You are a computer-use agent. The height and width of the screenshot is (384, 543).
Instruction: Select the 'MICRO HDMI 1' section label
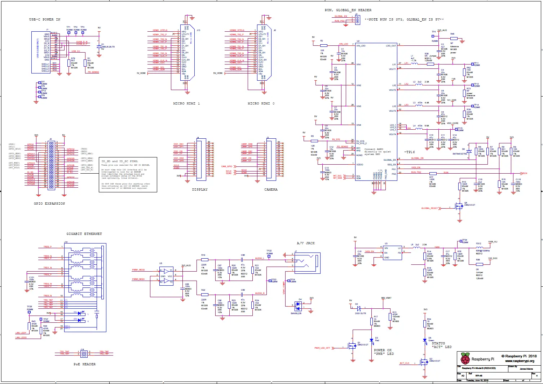point(186,103)
